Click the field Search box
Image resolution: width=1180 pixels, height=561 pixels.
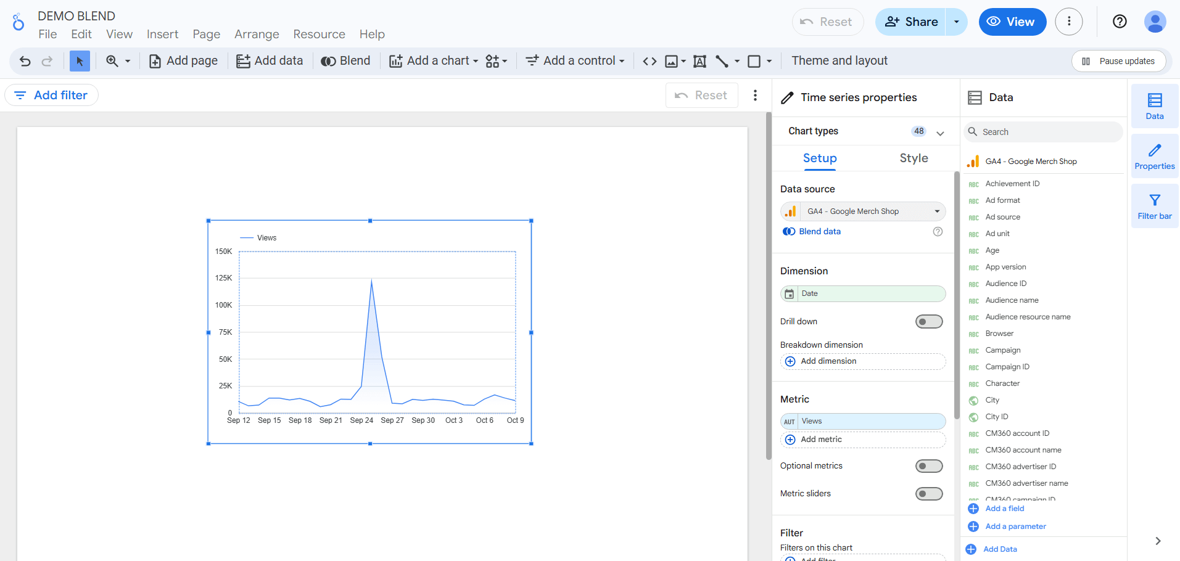(1042, 132)
